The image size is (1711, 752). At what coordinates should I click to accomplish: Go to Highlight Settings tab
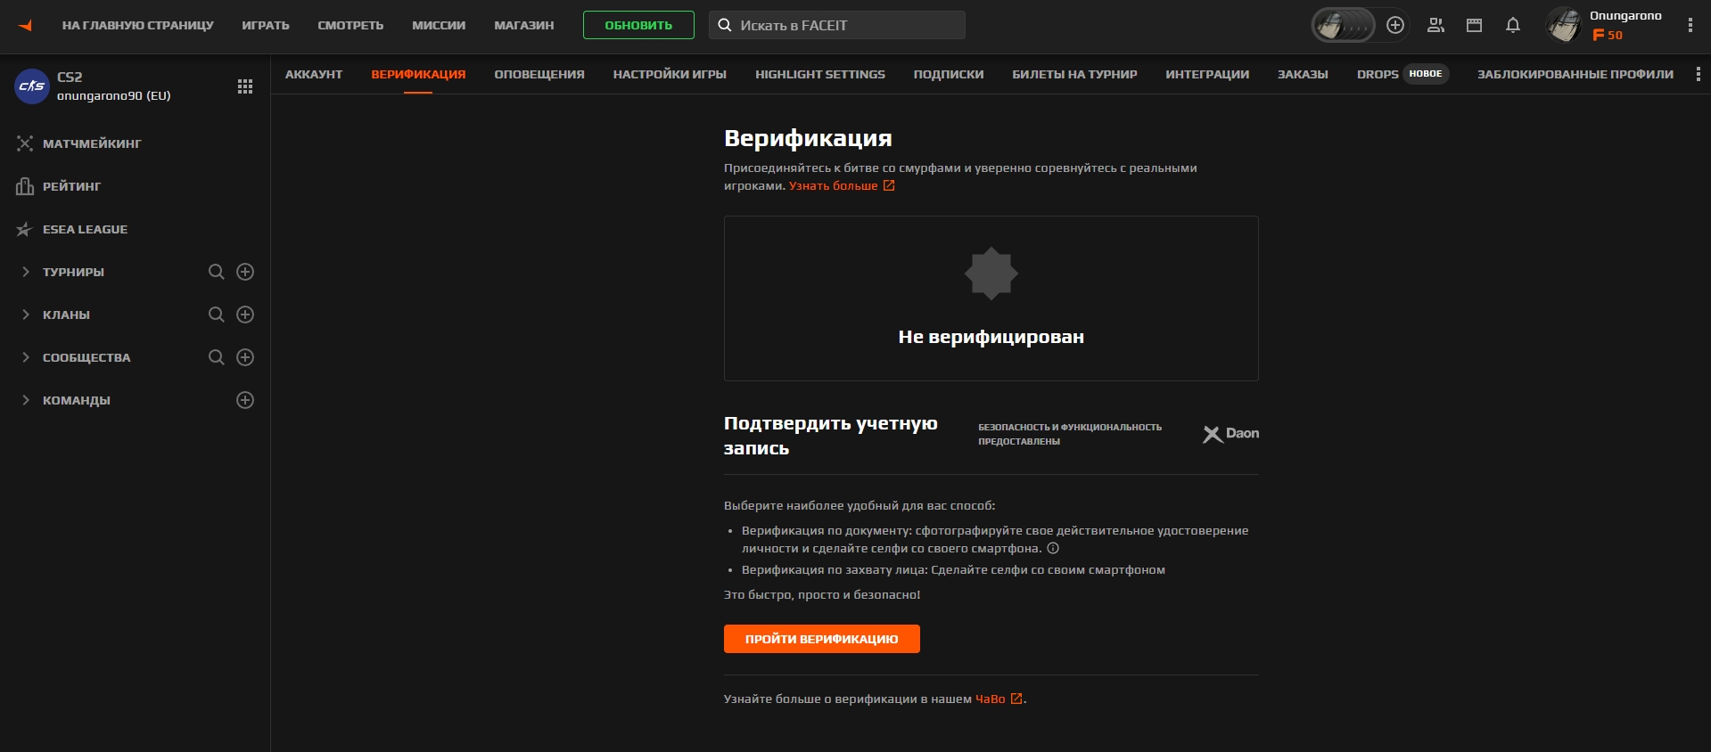click(820, 74)
